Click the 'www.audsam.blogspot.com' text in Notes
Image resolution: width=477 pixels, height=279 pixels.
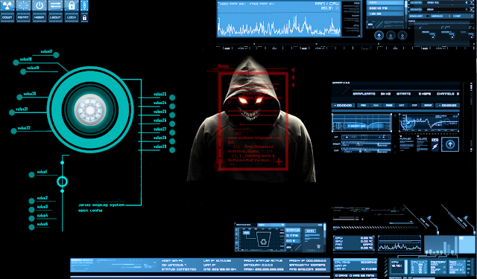point(255,138)
